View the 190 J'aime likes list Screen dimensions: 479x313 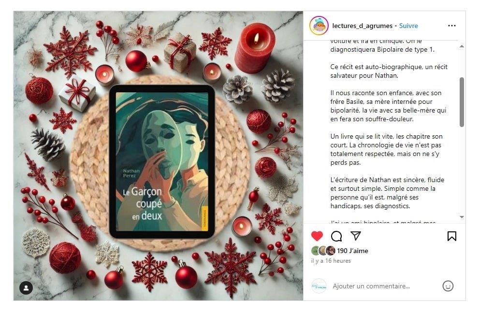pyautogui.click(x=352, y=251)
